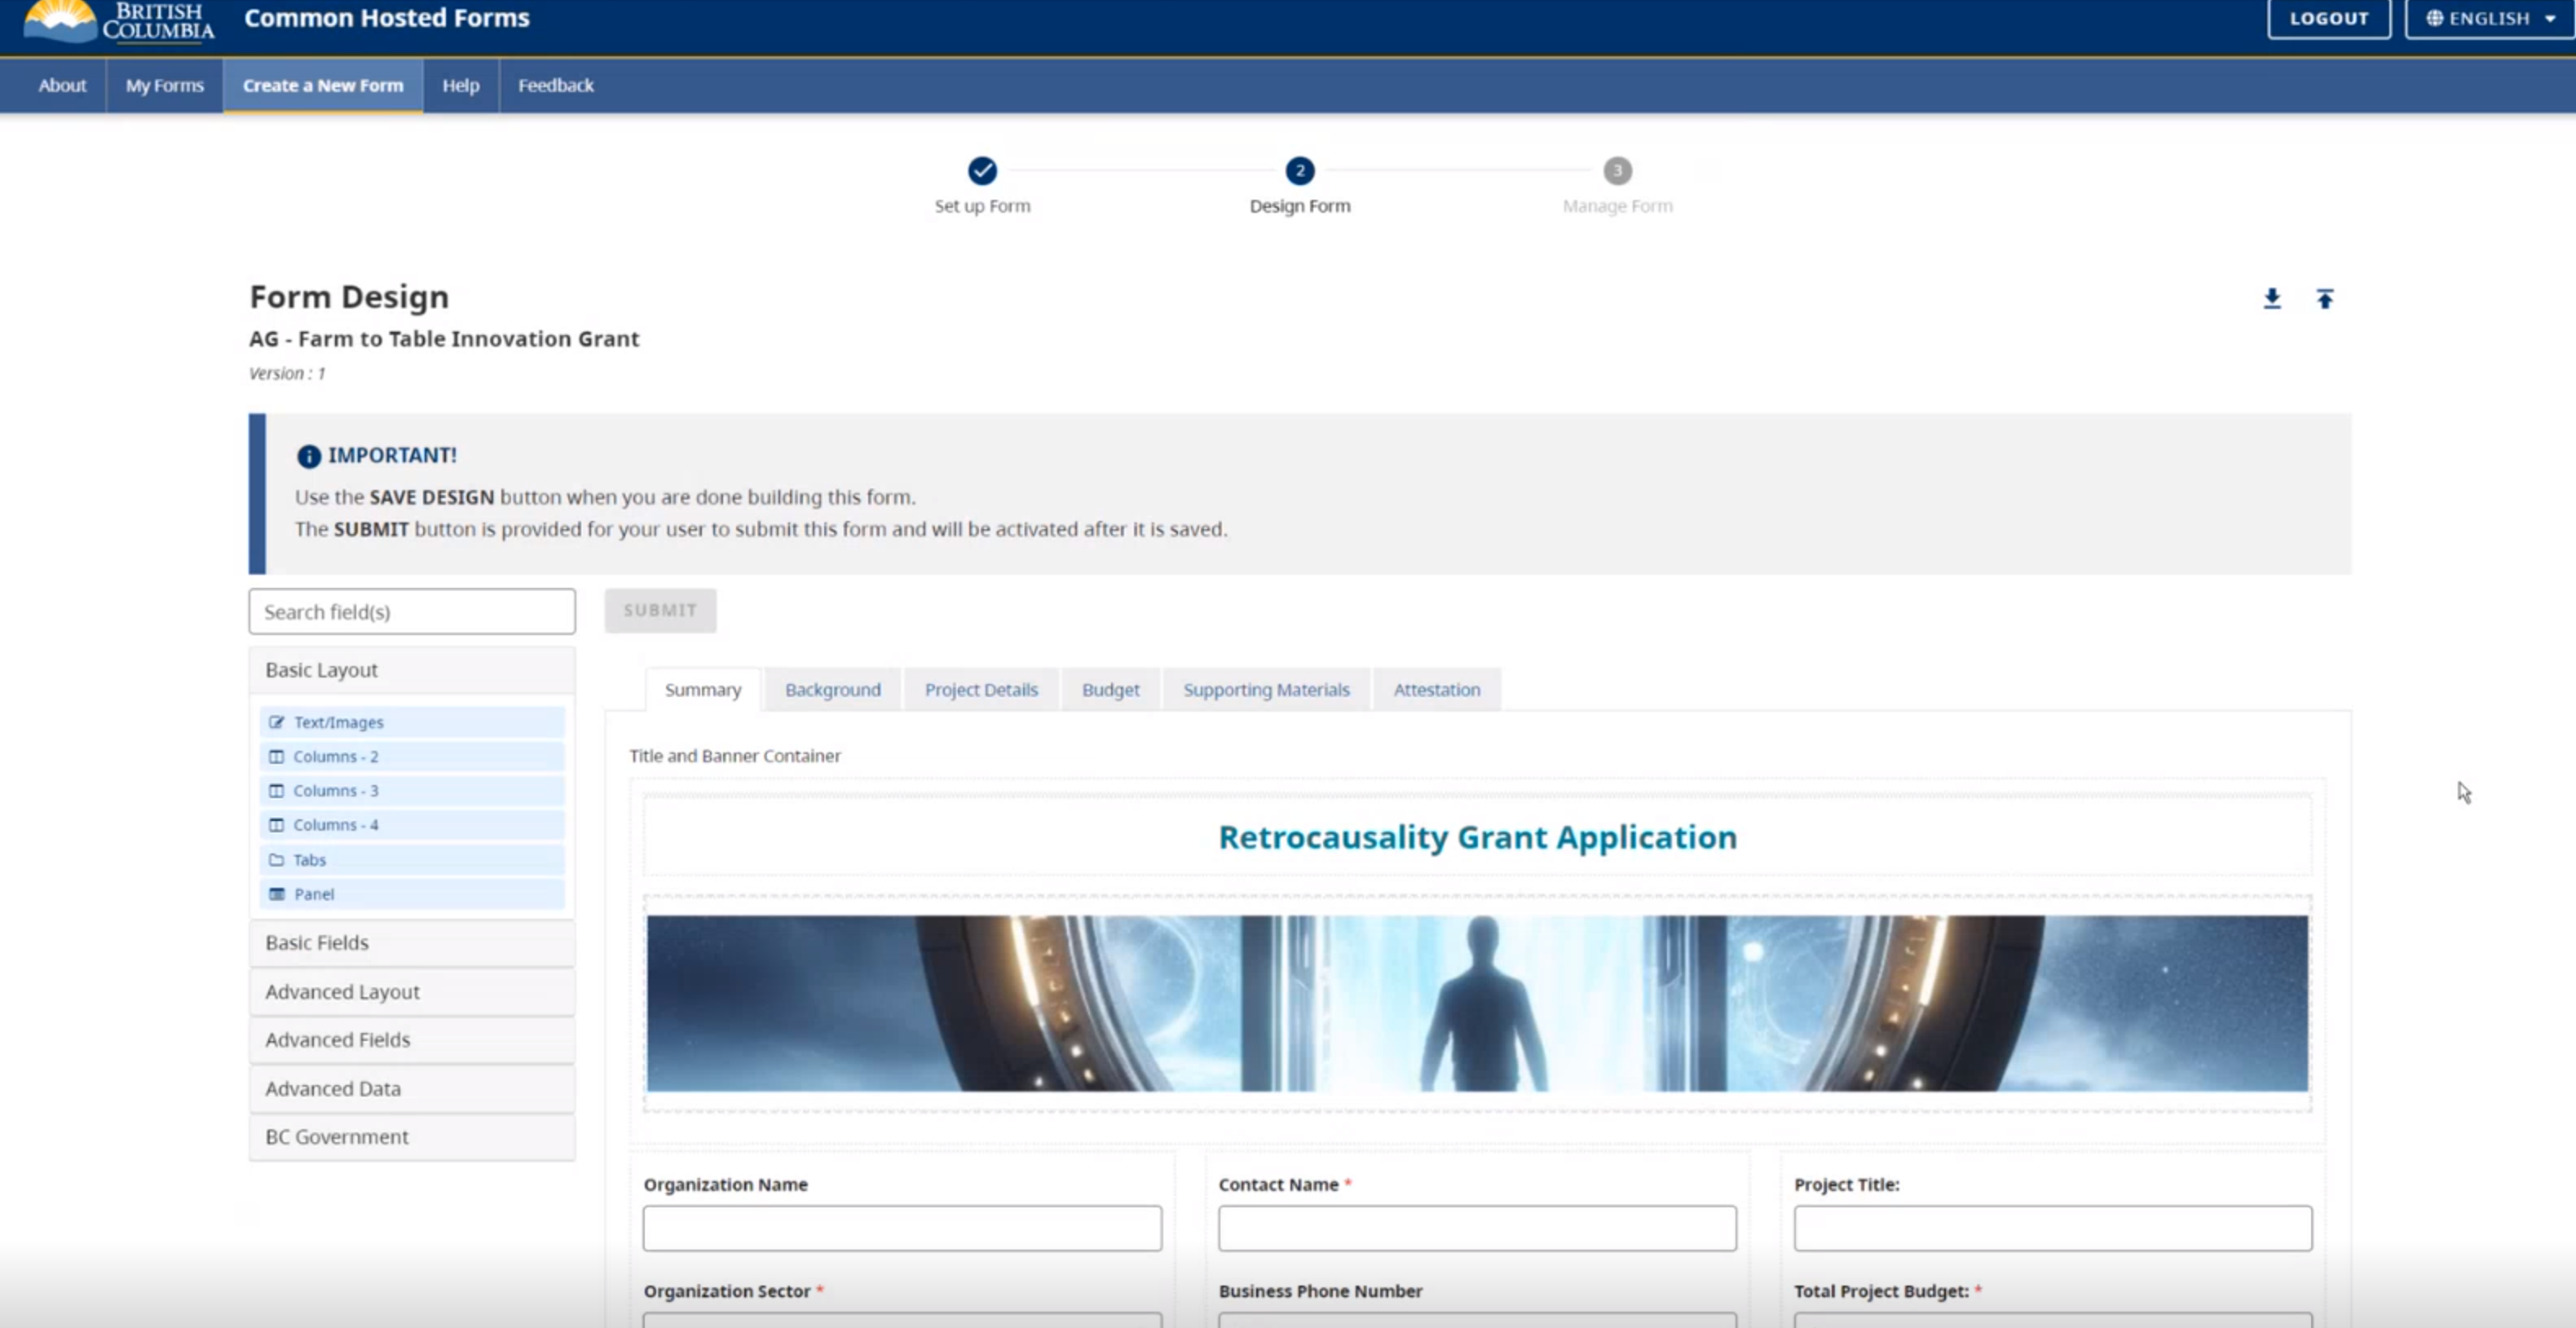Open the Help page
This screenshot has width=2576, height=1328.
(x=461, y=85)
